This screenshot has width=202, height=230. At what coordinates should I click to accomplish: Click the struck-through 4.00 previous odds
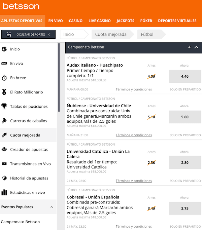click(151, 76)
